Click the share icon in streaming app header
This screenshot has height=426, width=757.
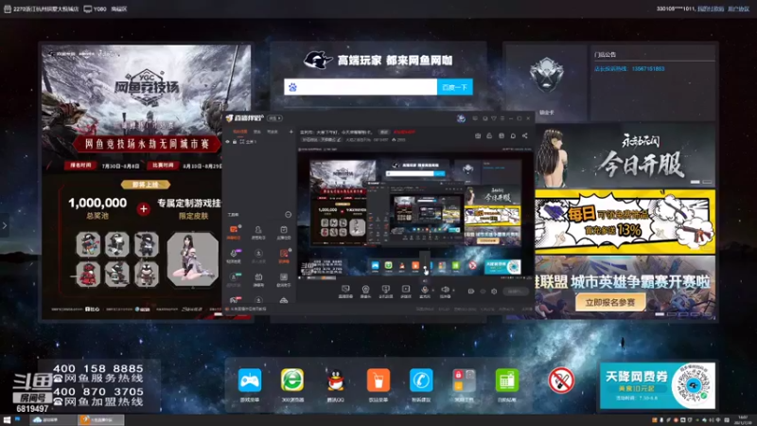[x=525, y=135]
